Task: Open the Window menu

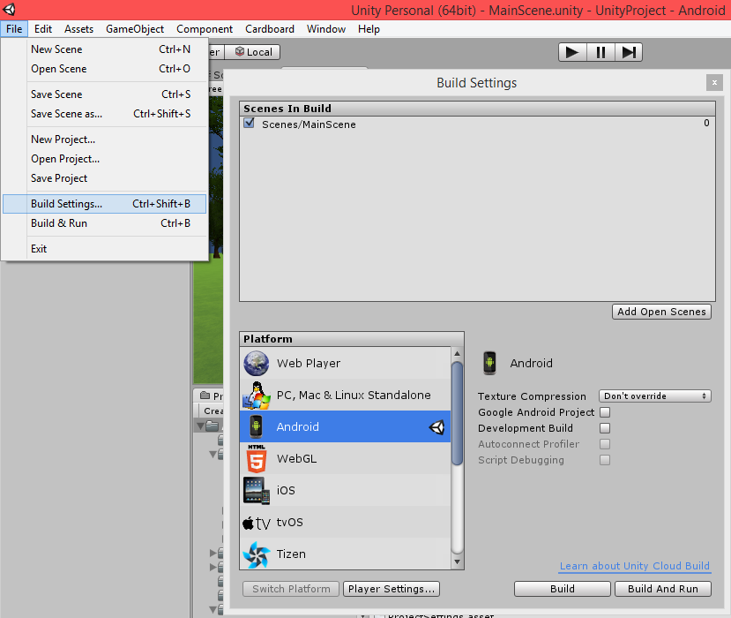Action: coord(326,29)
